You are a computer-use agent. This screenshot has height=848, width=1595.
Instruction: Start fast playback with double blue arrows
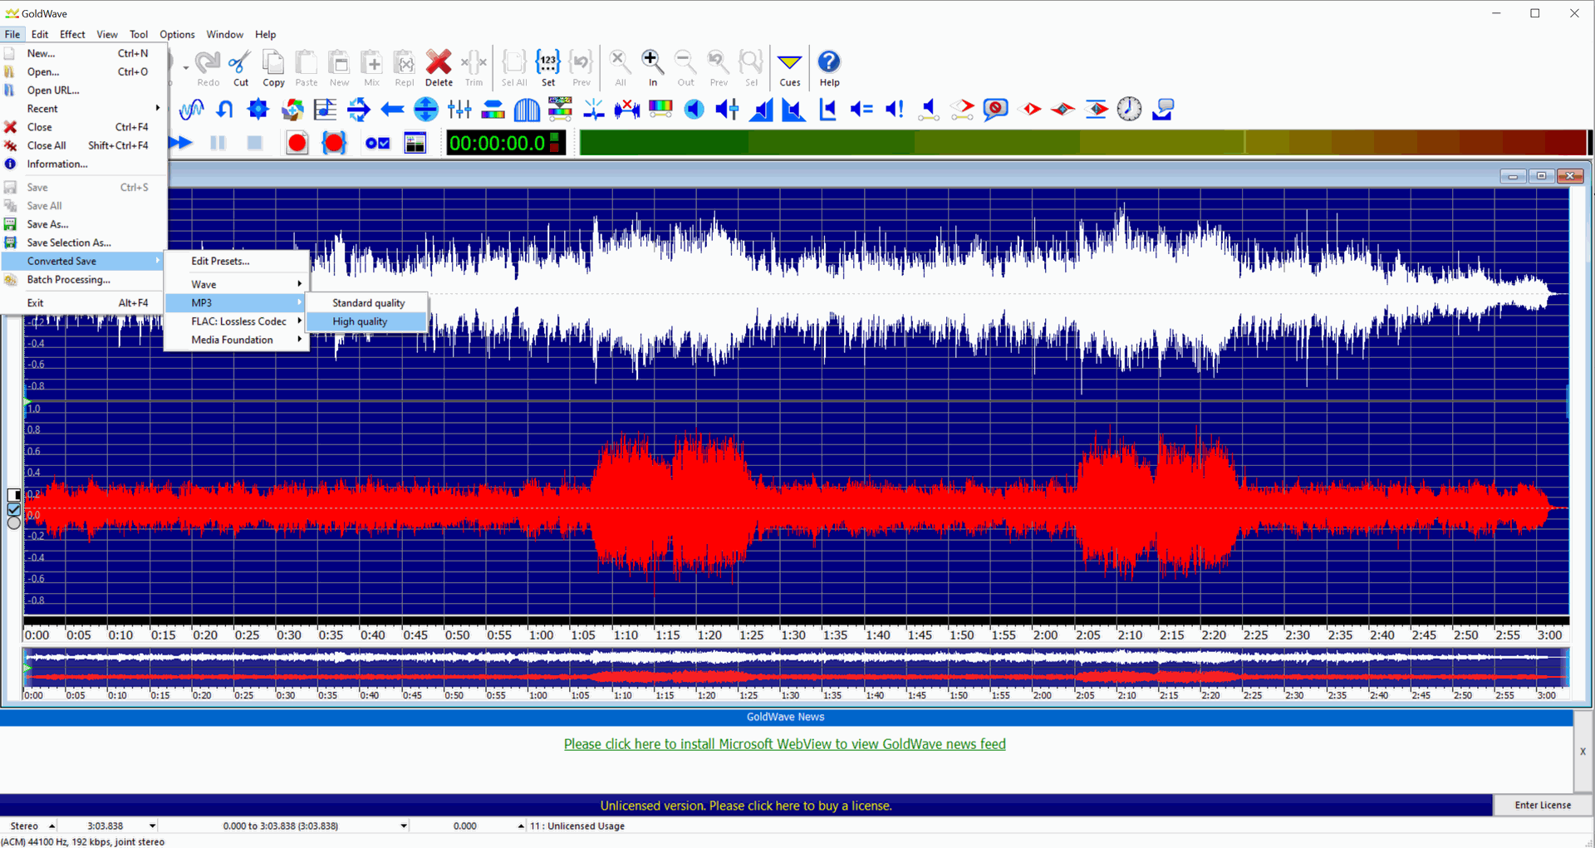click(180, 143)
